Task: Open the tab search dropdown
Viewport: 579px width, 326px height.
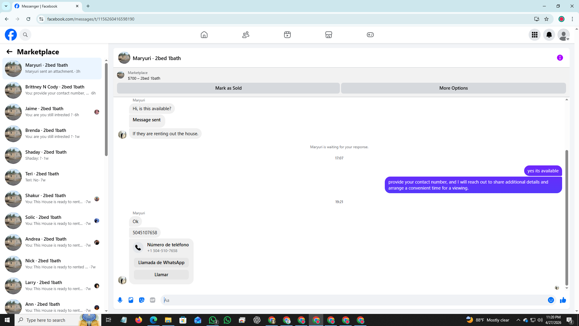Action: (x=6, y=6)
